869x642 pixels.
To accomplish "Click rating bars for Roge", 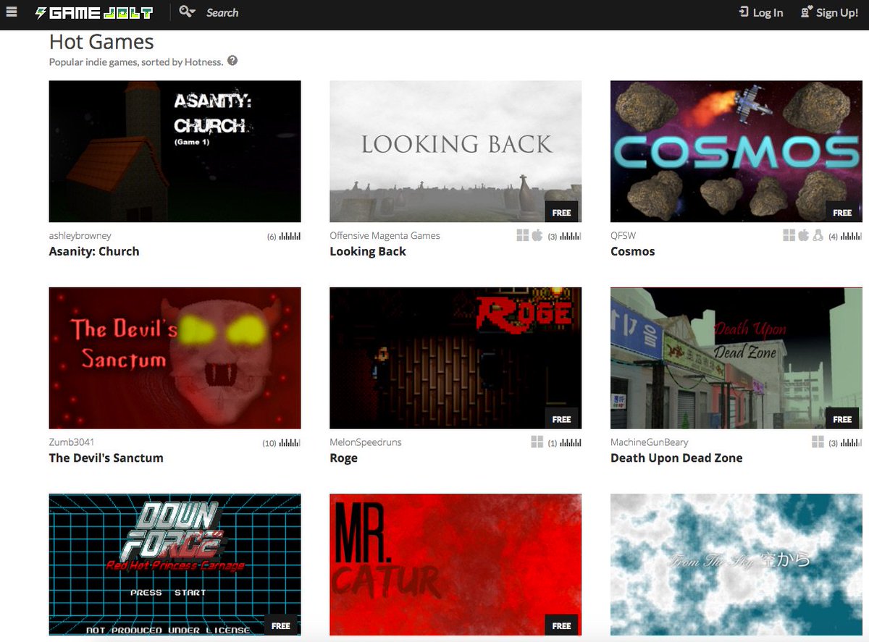I will [x=571, y=443].
